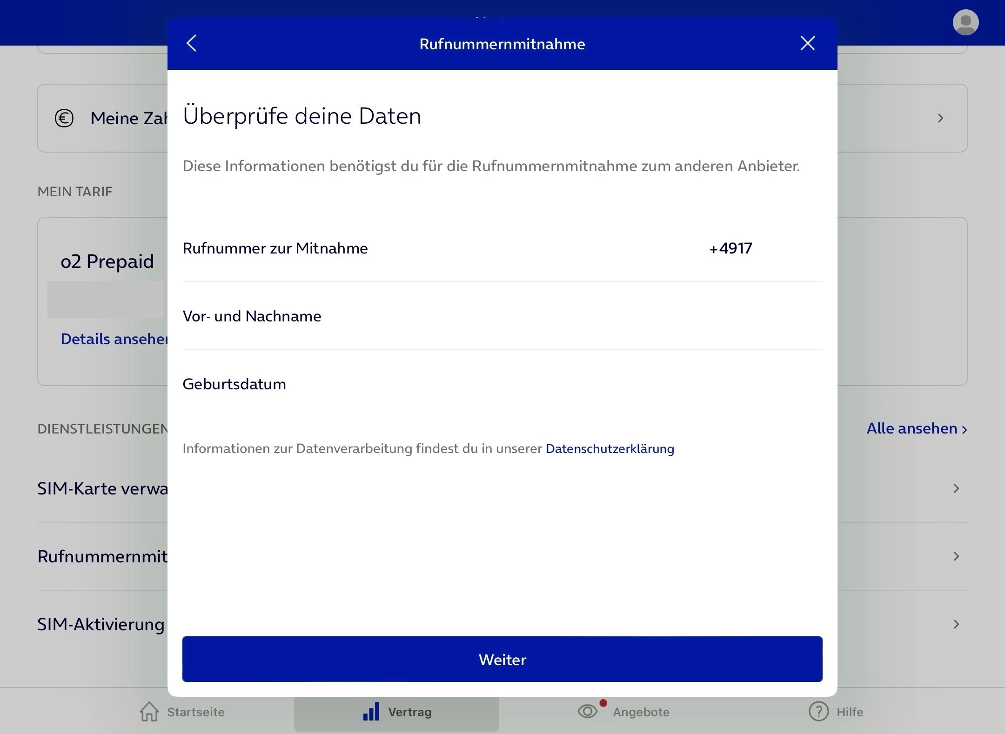Click the Details ansehen link
Screen dimensions: 1005x734
click(114, 339)
